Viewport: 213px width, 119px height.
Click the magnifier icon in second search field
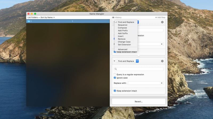coord(116,69)
